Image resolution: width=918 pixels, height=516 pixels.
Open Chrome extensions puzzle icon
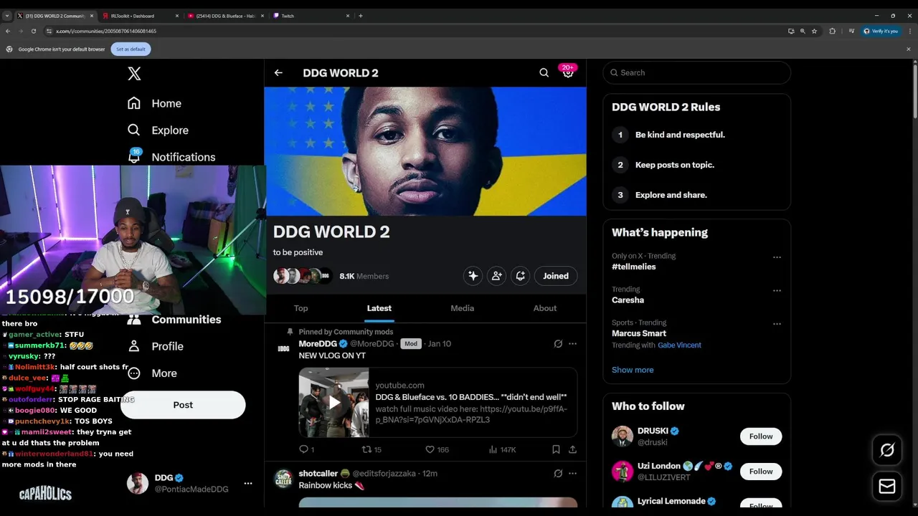coord(833,31)
